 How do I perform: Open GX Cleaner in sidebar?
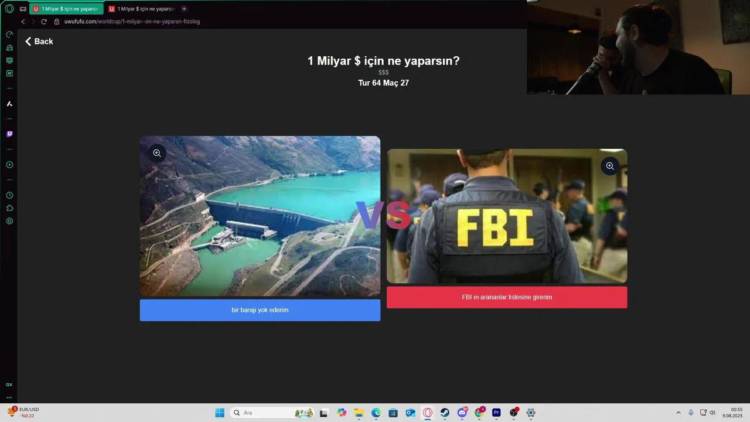click(x=9, y=47)
